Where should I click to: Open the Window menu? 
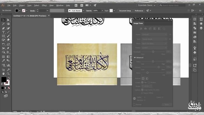pyautogui.click(x=60, y=5)
